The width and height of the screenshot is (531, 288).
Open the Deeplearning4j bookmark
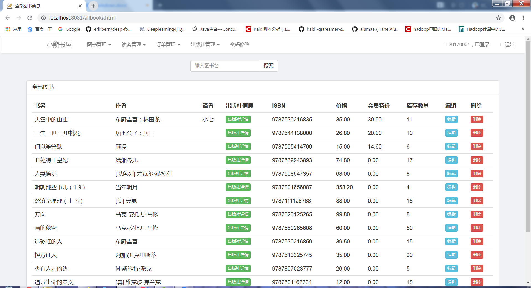pyautogui.click(x=162, y=29)
